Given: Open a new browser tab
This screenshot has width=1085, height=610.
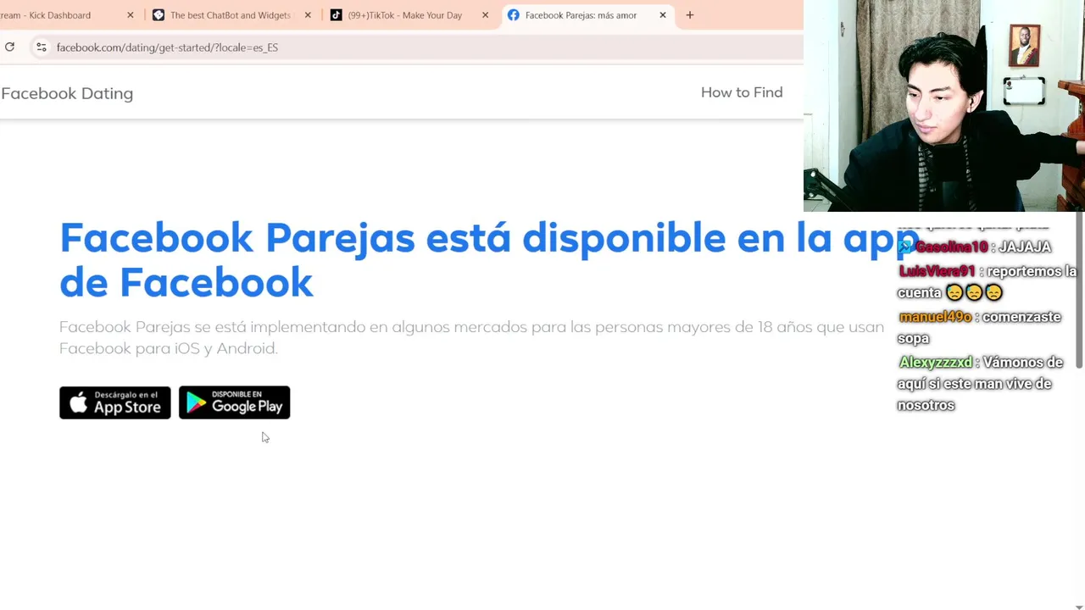Looking at the screenshot, I should pyautogui.click(x=689, y=15).
